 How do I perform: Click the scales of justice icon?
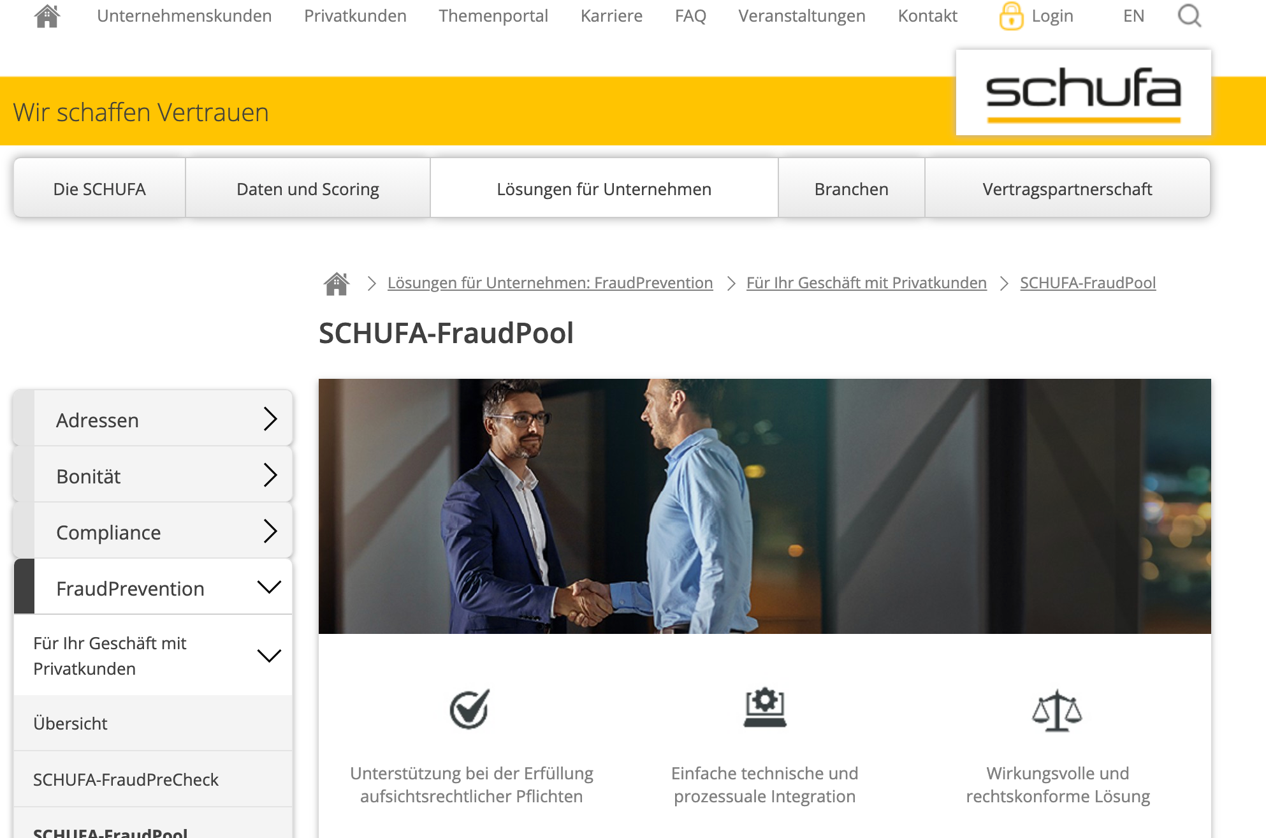point(1057,710)
